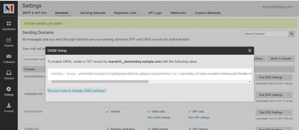Click Verify A Domain button
Screen dimensions: 299x130
pyautogui.click(x=280, y=59)
